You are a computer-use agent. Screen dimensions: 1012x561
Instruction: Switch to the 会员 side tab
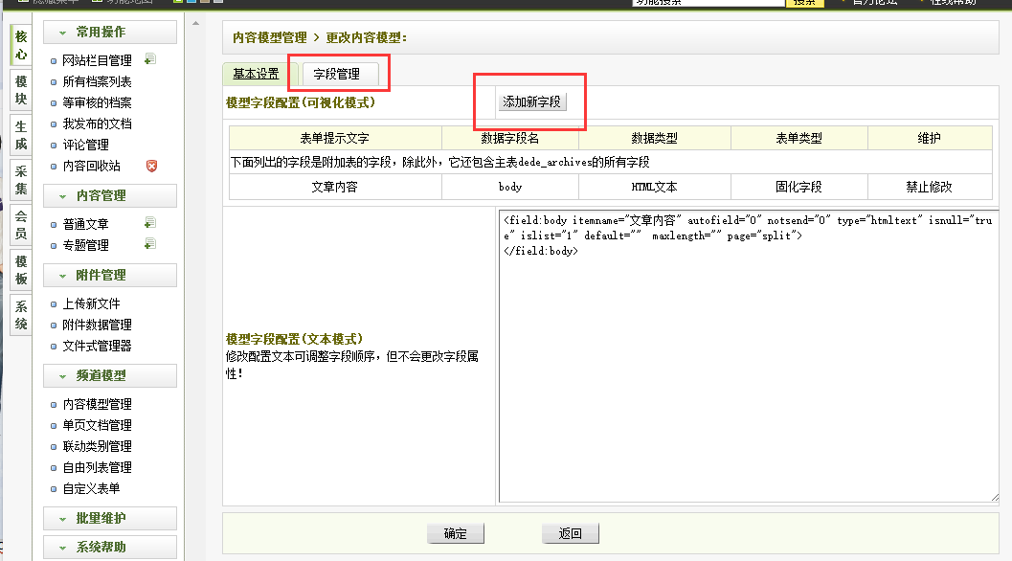click(x=21, y=225)
